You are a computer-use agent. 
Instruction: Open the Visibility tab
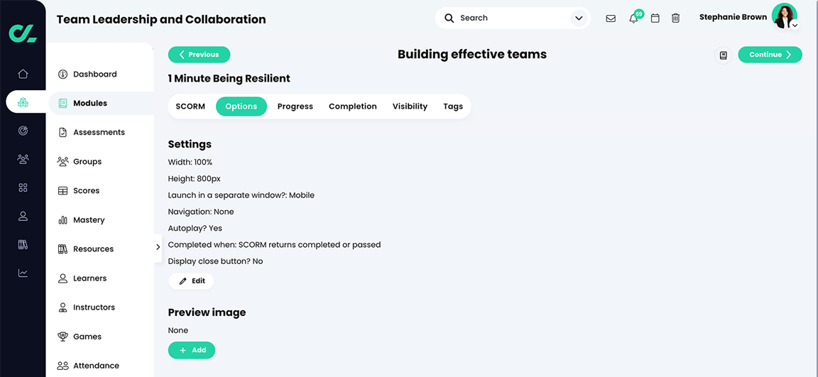[410, 106]
